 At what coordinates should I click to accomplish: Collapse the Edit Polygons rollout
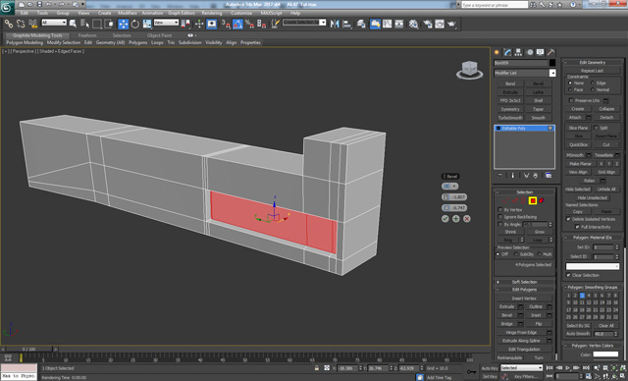(x=524, y=290)
